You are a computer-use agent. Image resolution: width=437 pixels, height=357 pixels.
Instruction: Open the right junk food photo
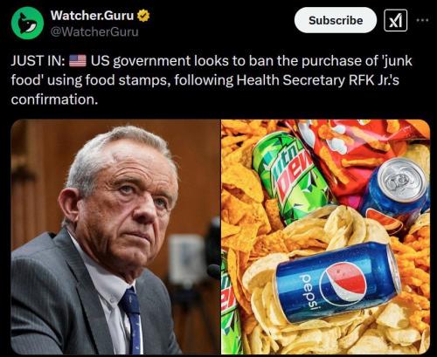325,237
